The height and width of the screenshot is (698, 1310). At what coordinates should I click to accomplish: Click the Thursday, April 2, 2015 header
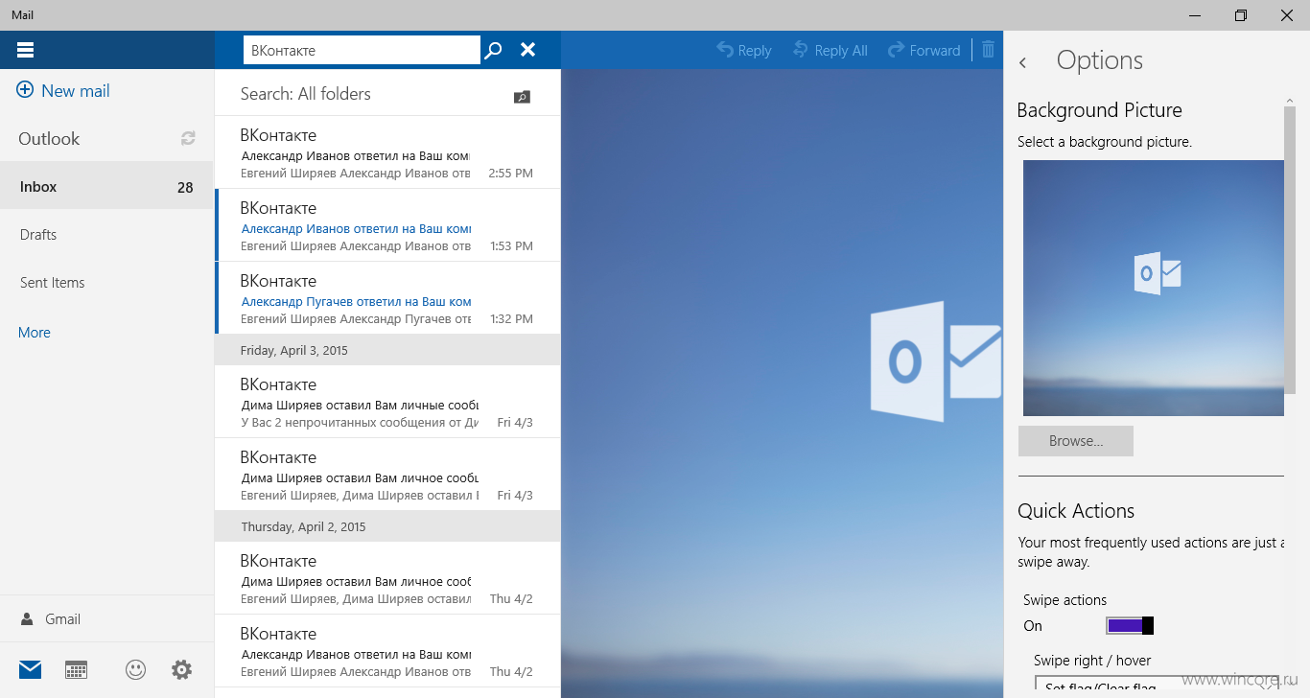[x=387, y=526]
